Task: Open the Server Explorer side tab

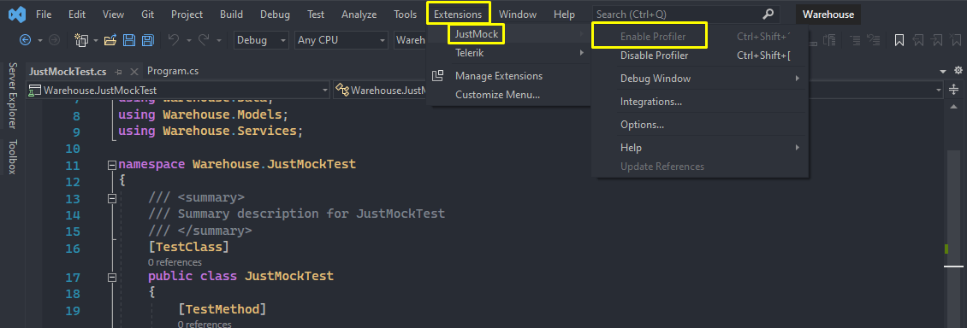Action: (x=12, y=95)
